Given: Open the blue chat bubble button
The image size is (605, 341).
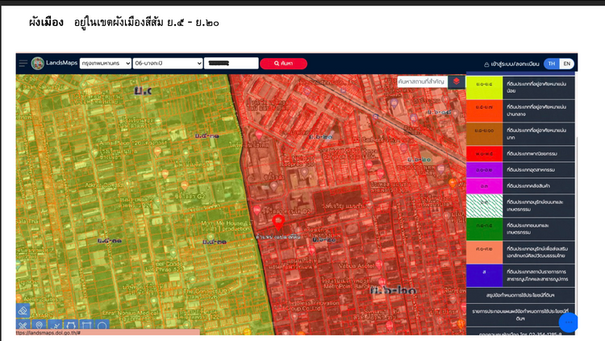Looking at the screenshot, I should pos(568,322).
